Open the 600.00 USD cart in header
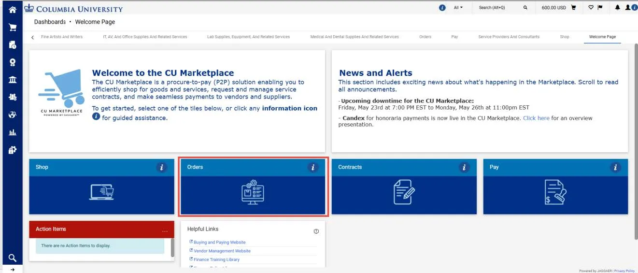 click(559, 8)
